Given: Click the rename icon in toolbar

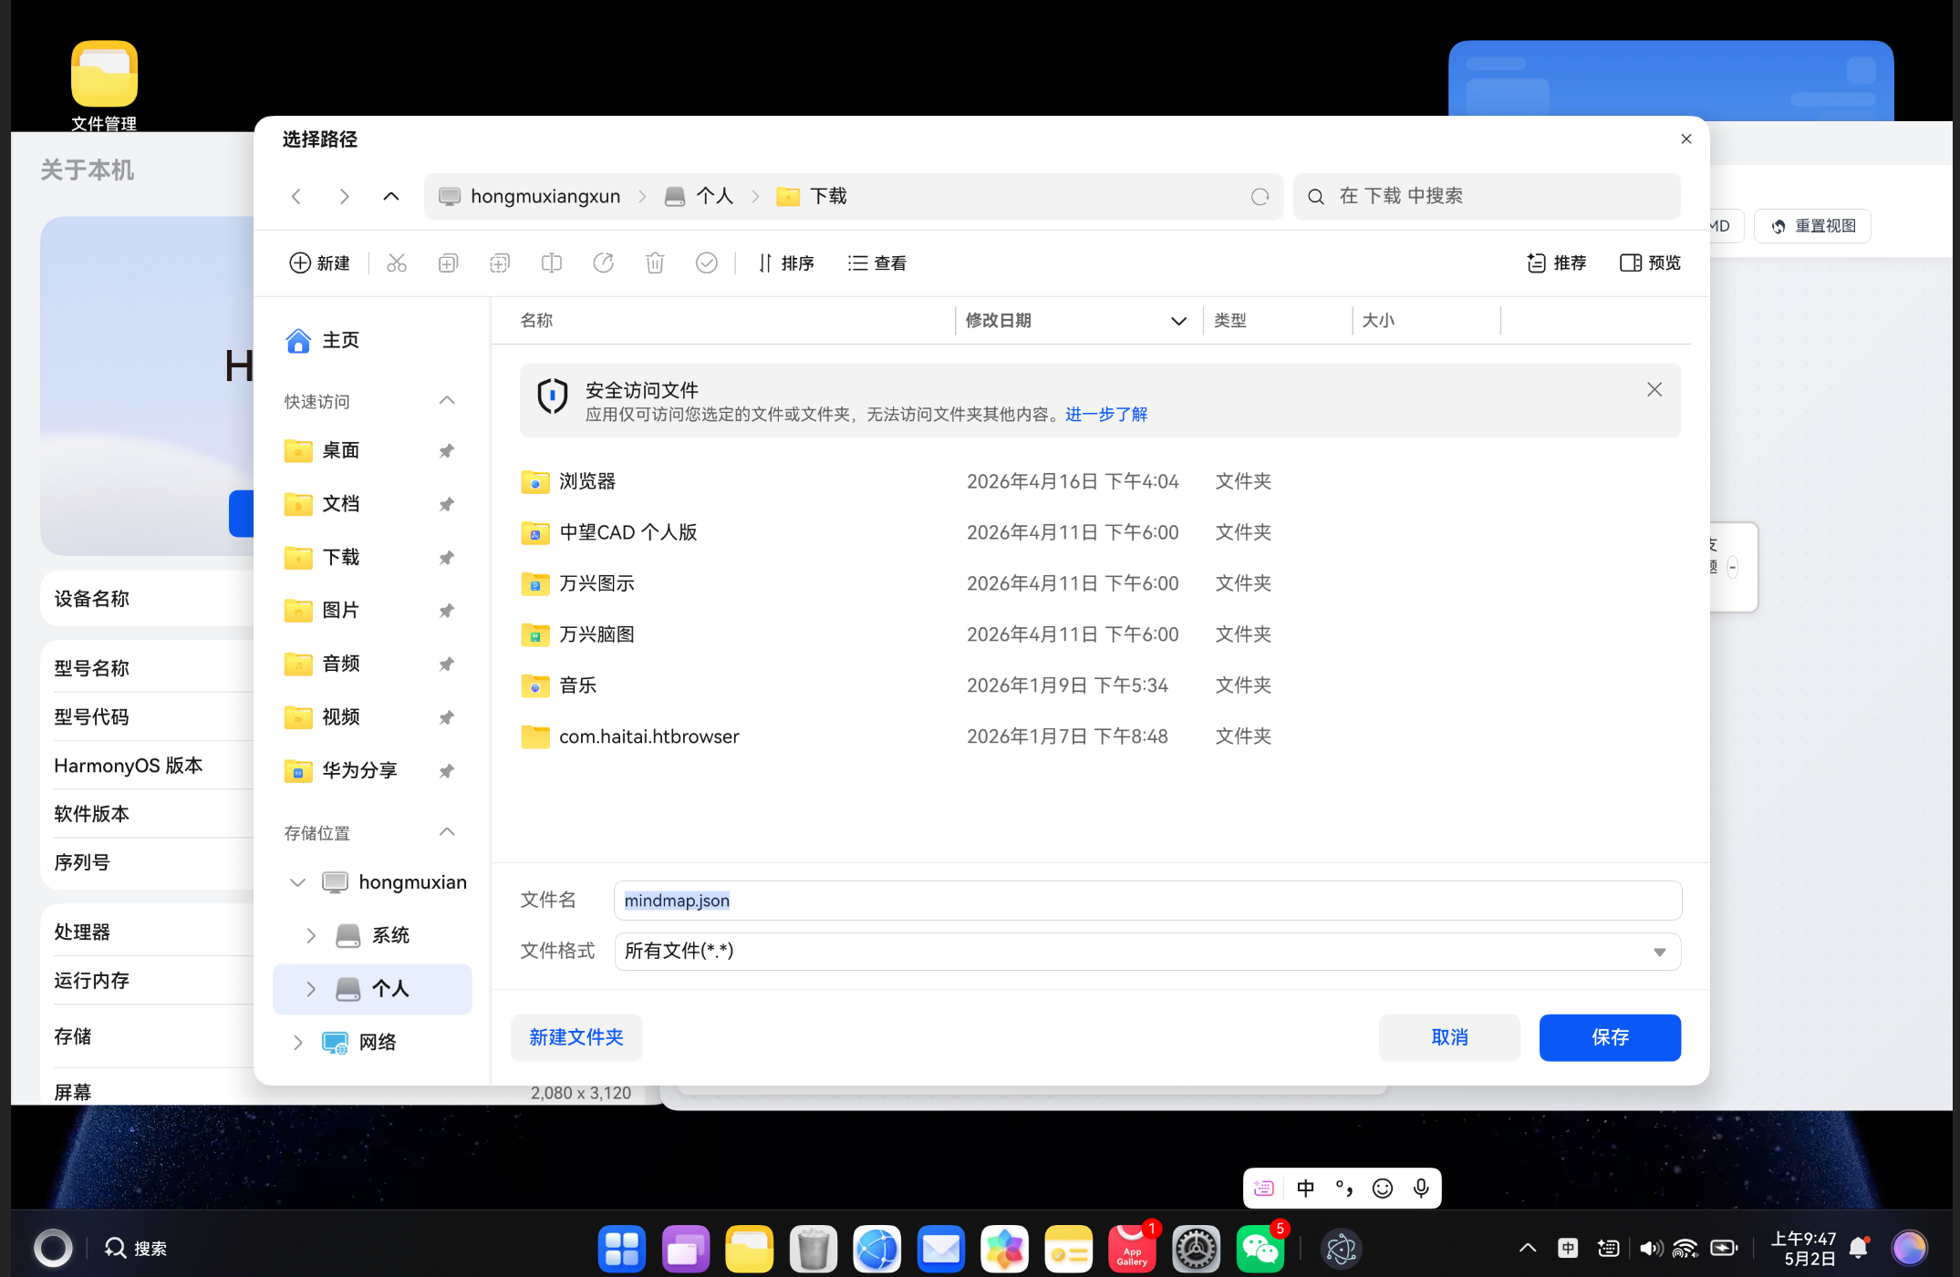Looking at the screenshot, I should coord(552,263).
